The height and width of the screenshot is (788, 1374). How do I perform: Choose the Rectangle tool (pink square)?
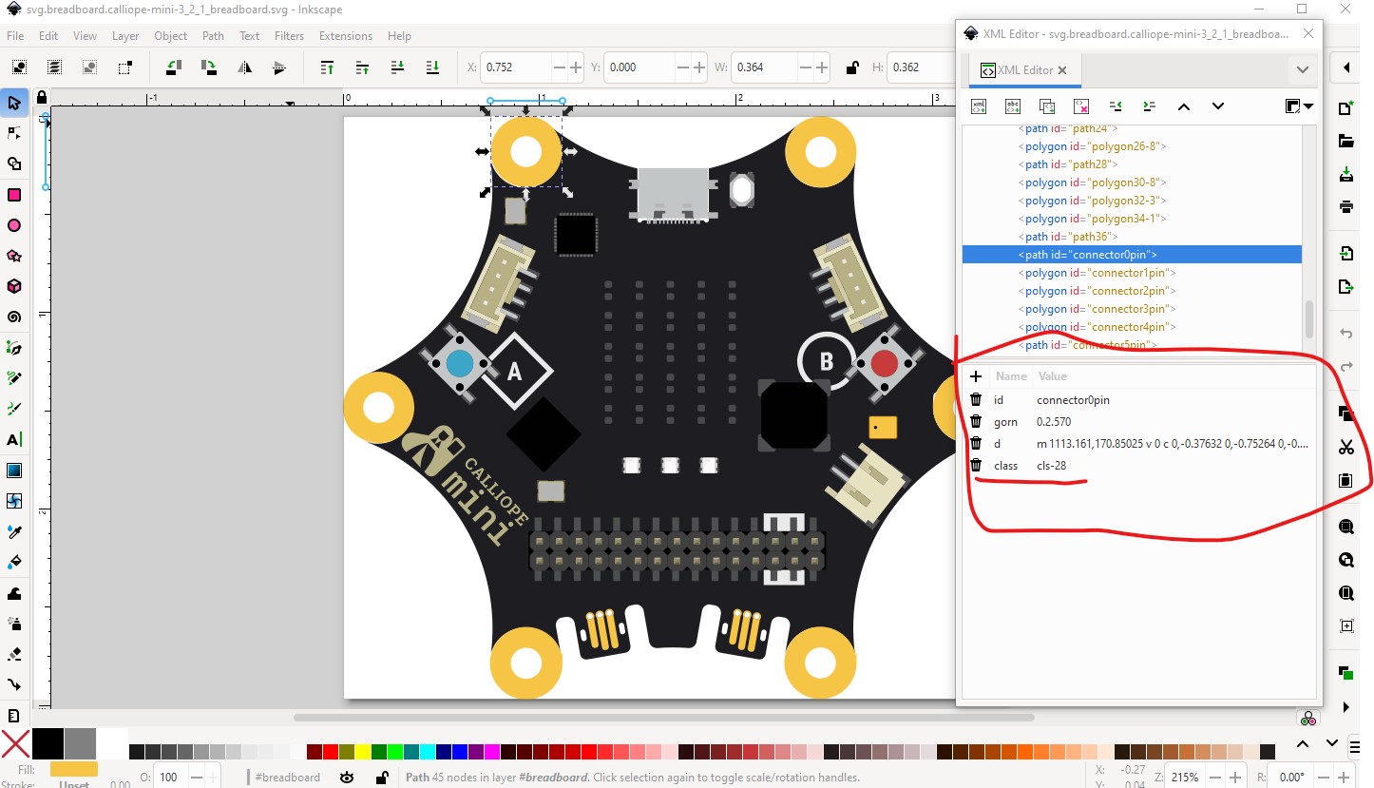tap(14, 195)
